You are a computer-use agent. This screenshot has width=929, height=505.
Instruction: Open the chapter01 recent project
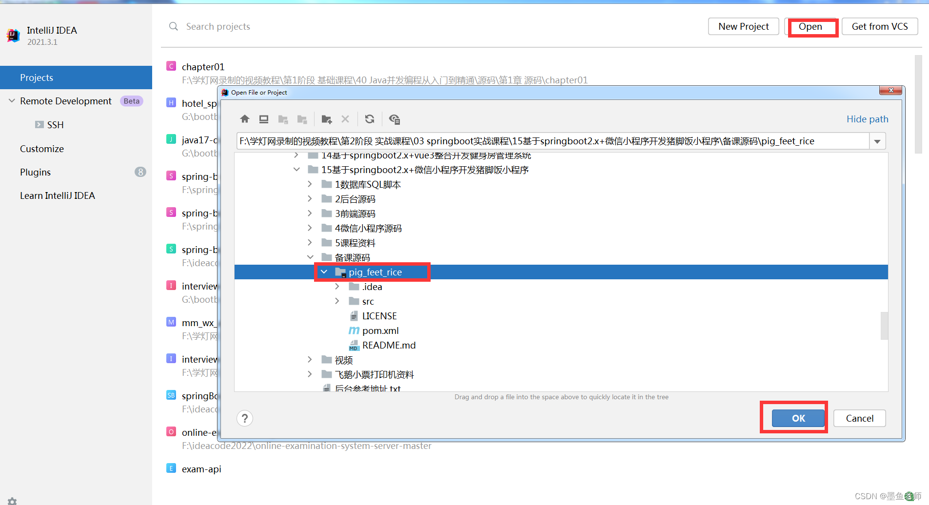(203, 67)
